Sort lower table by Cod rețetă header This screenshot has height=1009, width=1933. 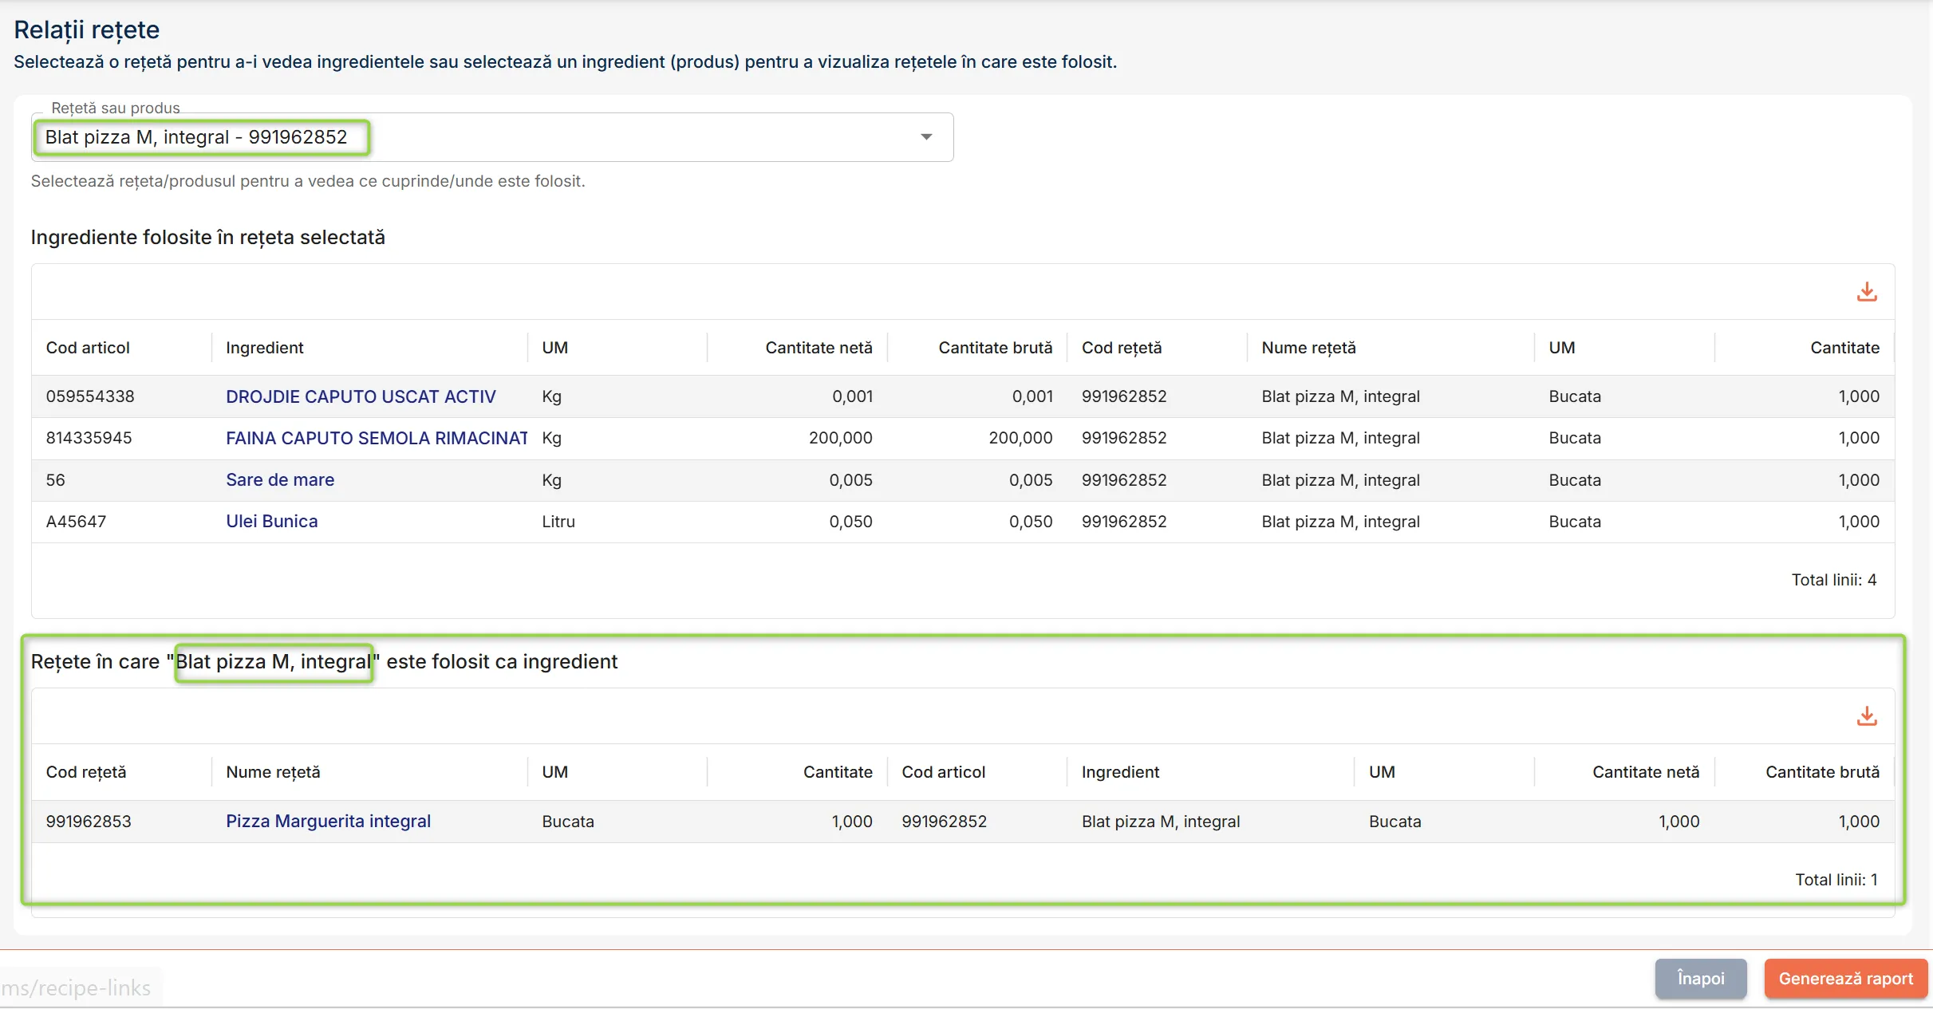click(x=86, y=772)
